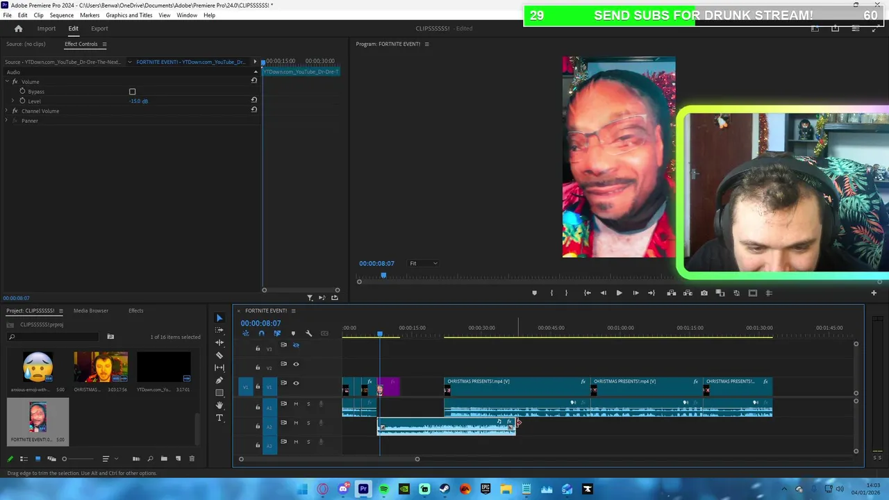
Task: Open the source clip dropdown arrow
Action: (129, 62)
